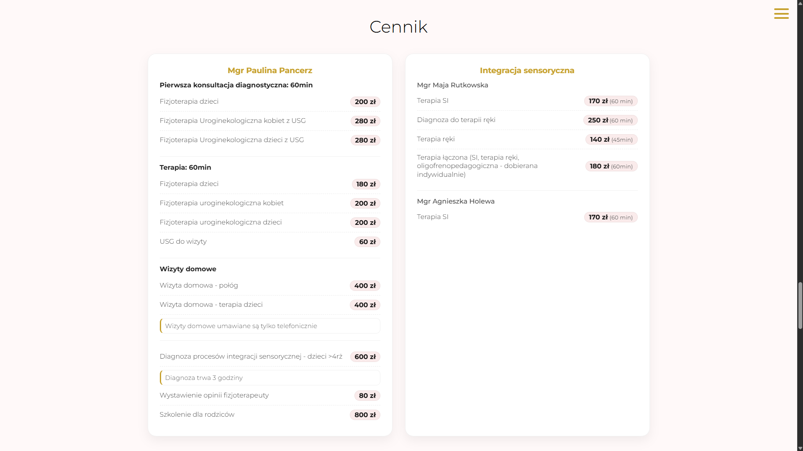
Task: Click Terapia łączona description text
Action: [477, 166]
